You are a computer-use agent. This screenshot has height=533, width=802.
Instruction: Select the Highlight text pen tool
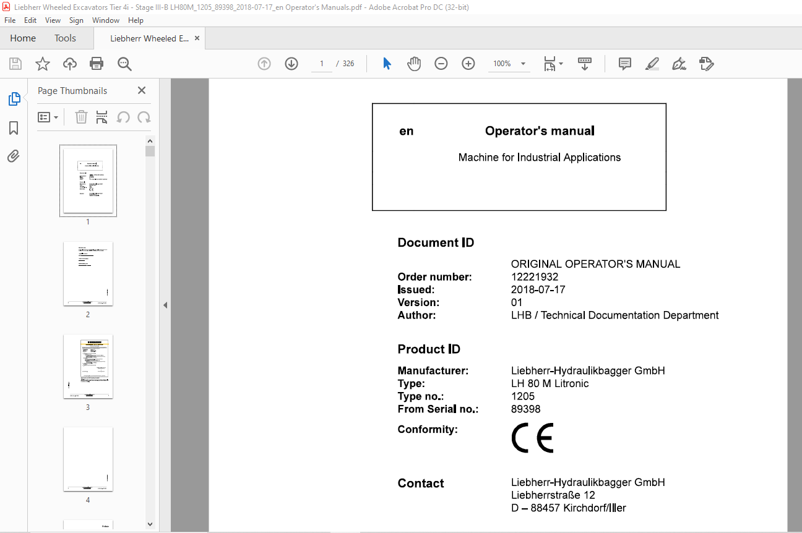point(652,64)
